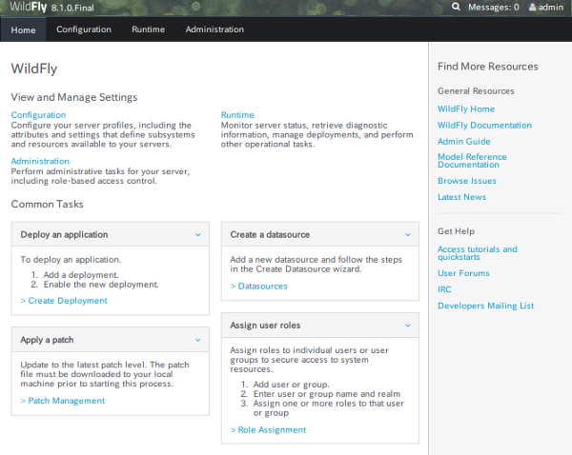Collapse the Create a datasource panel
Screen dimensions: 572x455
point(407,234)
